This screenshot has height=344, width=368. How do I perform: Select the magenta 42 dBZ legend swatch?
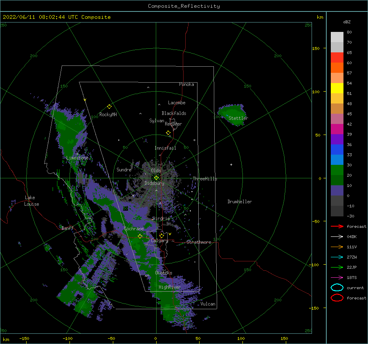[x=337, y=129]
